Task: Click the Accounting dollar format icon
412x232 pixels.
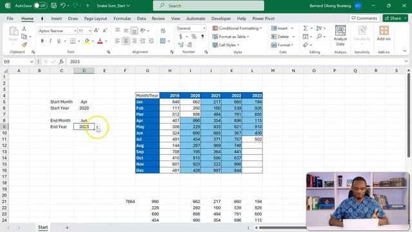Action: tap(181, 37)
